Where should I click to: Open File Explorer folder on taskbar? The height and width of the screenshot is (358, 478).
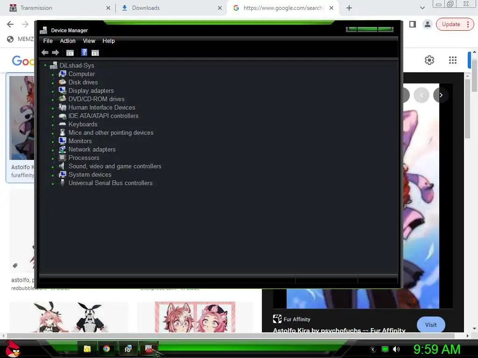tap(87, 349)
